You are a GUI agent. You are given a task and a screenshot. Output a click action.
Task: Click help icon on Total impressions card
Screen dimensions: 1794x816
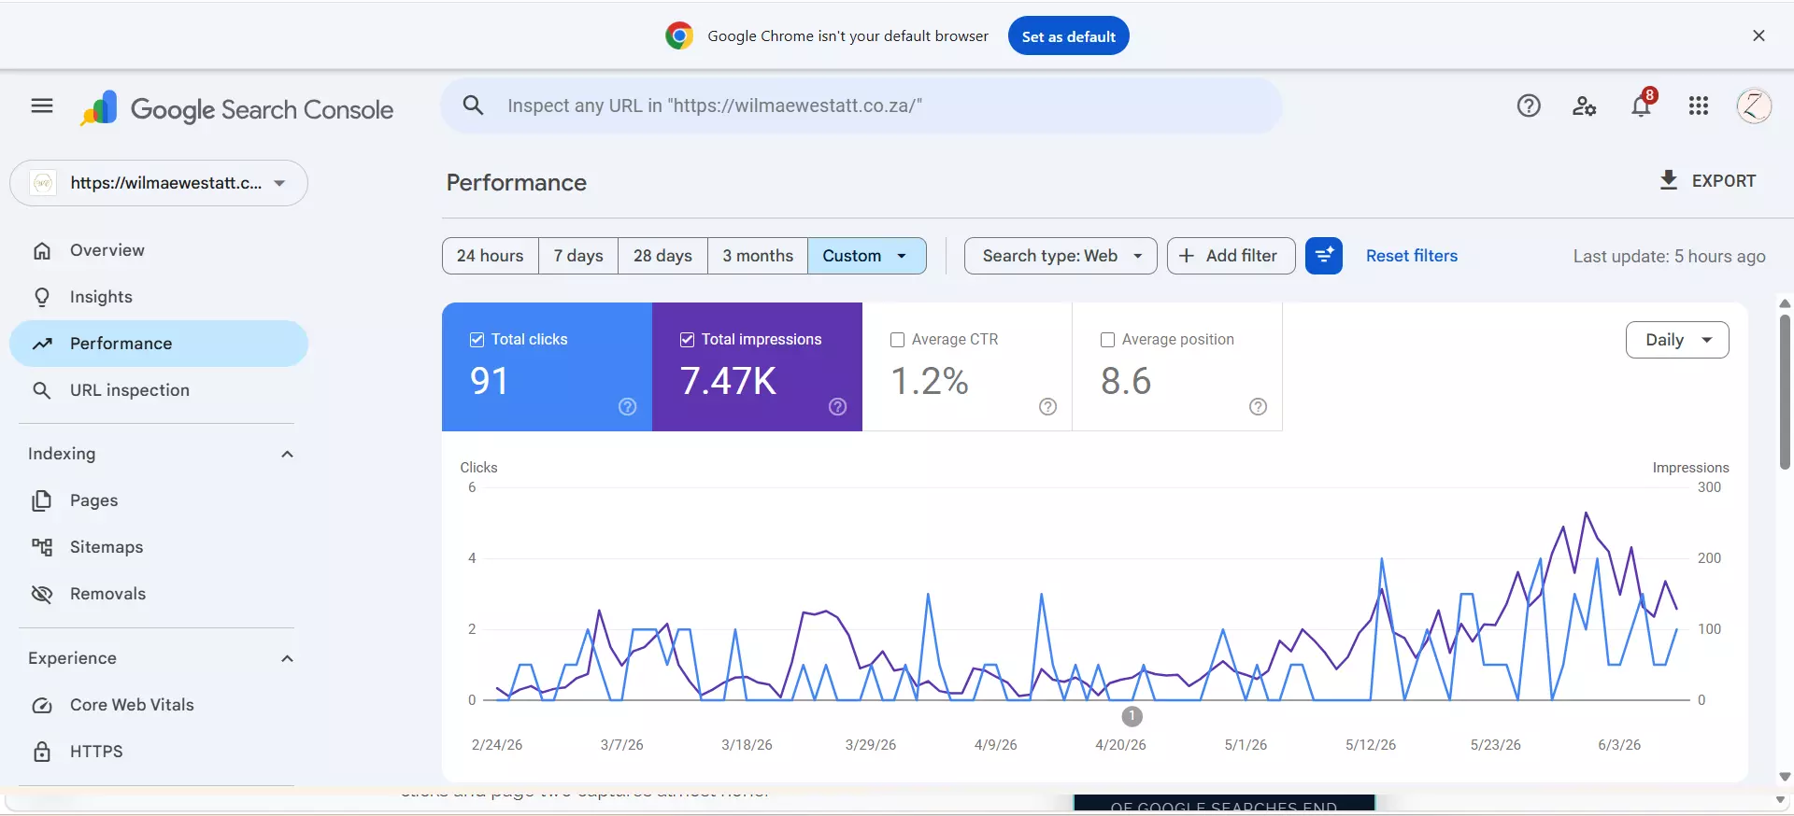[x=838, y=406]
